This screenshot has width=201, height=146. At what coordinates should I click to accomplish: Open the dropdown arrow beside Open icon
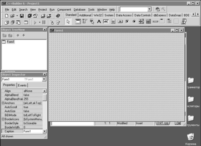(x=17, y=15)
